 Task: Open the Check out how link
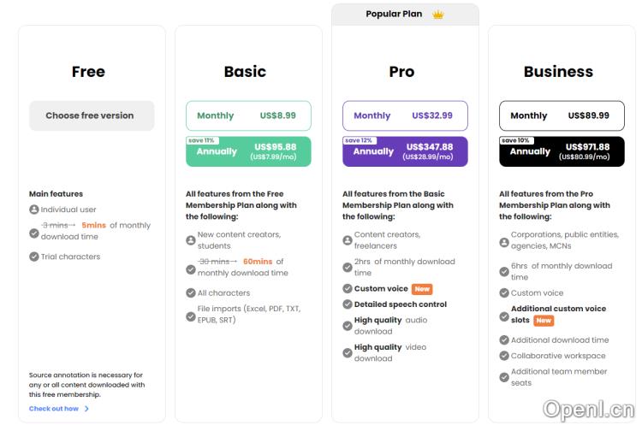tap(54, 409)
